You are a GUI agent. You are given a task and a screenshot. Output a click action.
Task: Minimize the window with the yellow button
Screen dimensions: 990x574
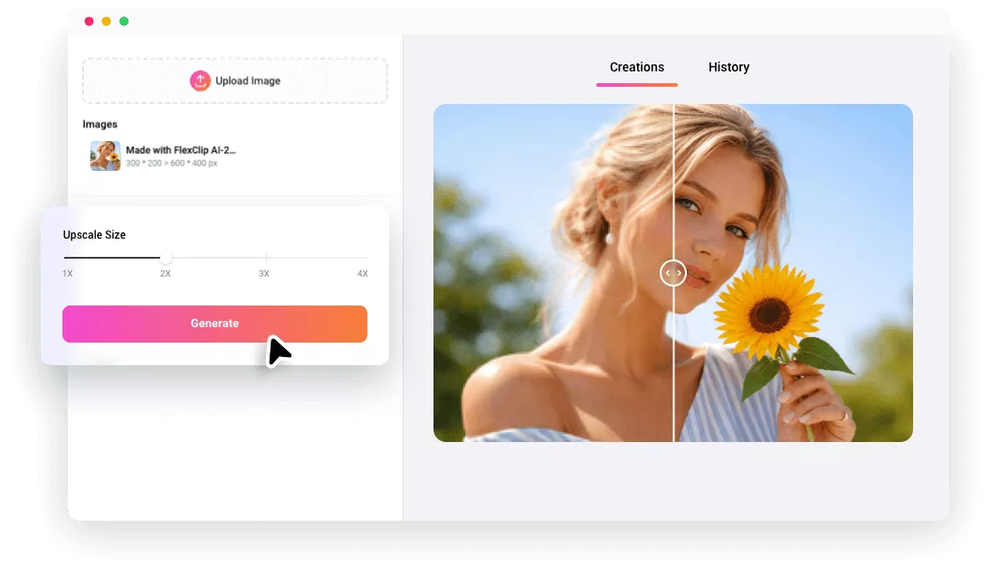pyautogui.click(x=106, y=21)
